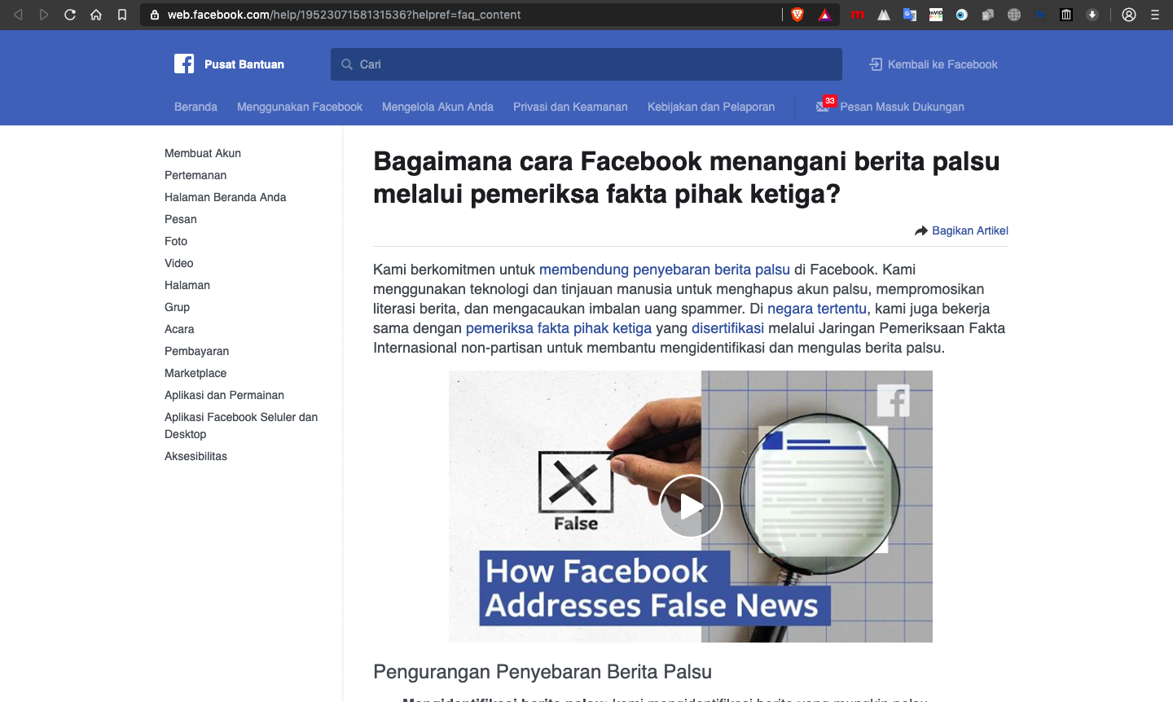Open the Google Translate extension
1173x702 pixels.
coord(909,14)
